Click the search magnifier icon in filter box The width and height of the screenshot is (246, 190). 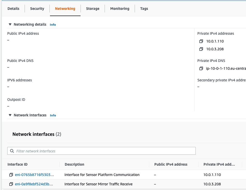12,151
